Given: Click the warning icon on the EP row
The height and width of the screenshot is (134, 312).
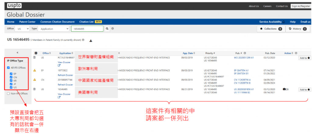Looking at the screenshot, I should [x=35, y=70].
